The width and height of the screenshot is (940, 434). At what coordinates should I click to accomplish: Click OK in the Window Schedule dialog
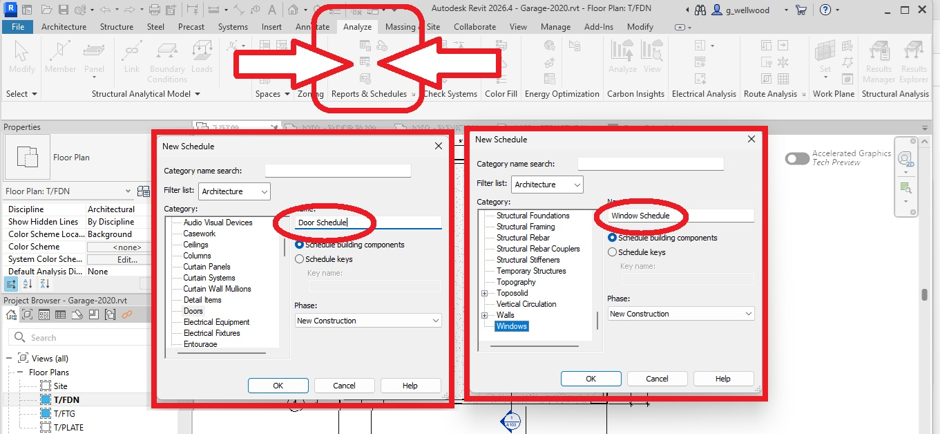[x=591, y=379]
